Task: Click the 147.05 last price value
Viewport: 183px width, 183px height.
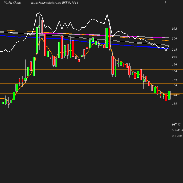Action: 176,124
